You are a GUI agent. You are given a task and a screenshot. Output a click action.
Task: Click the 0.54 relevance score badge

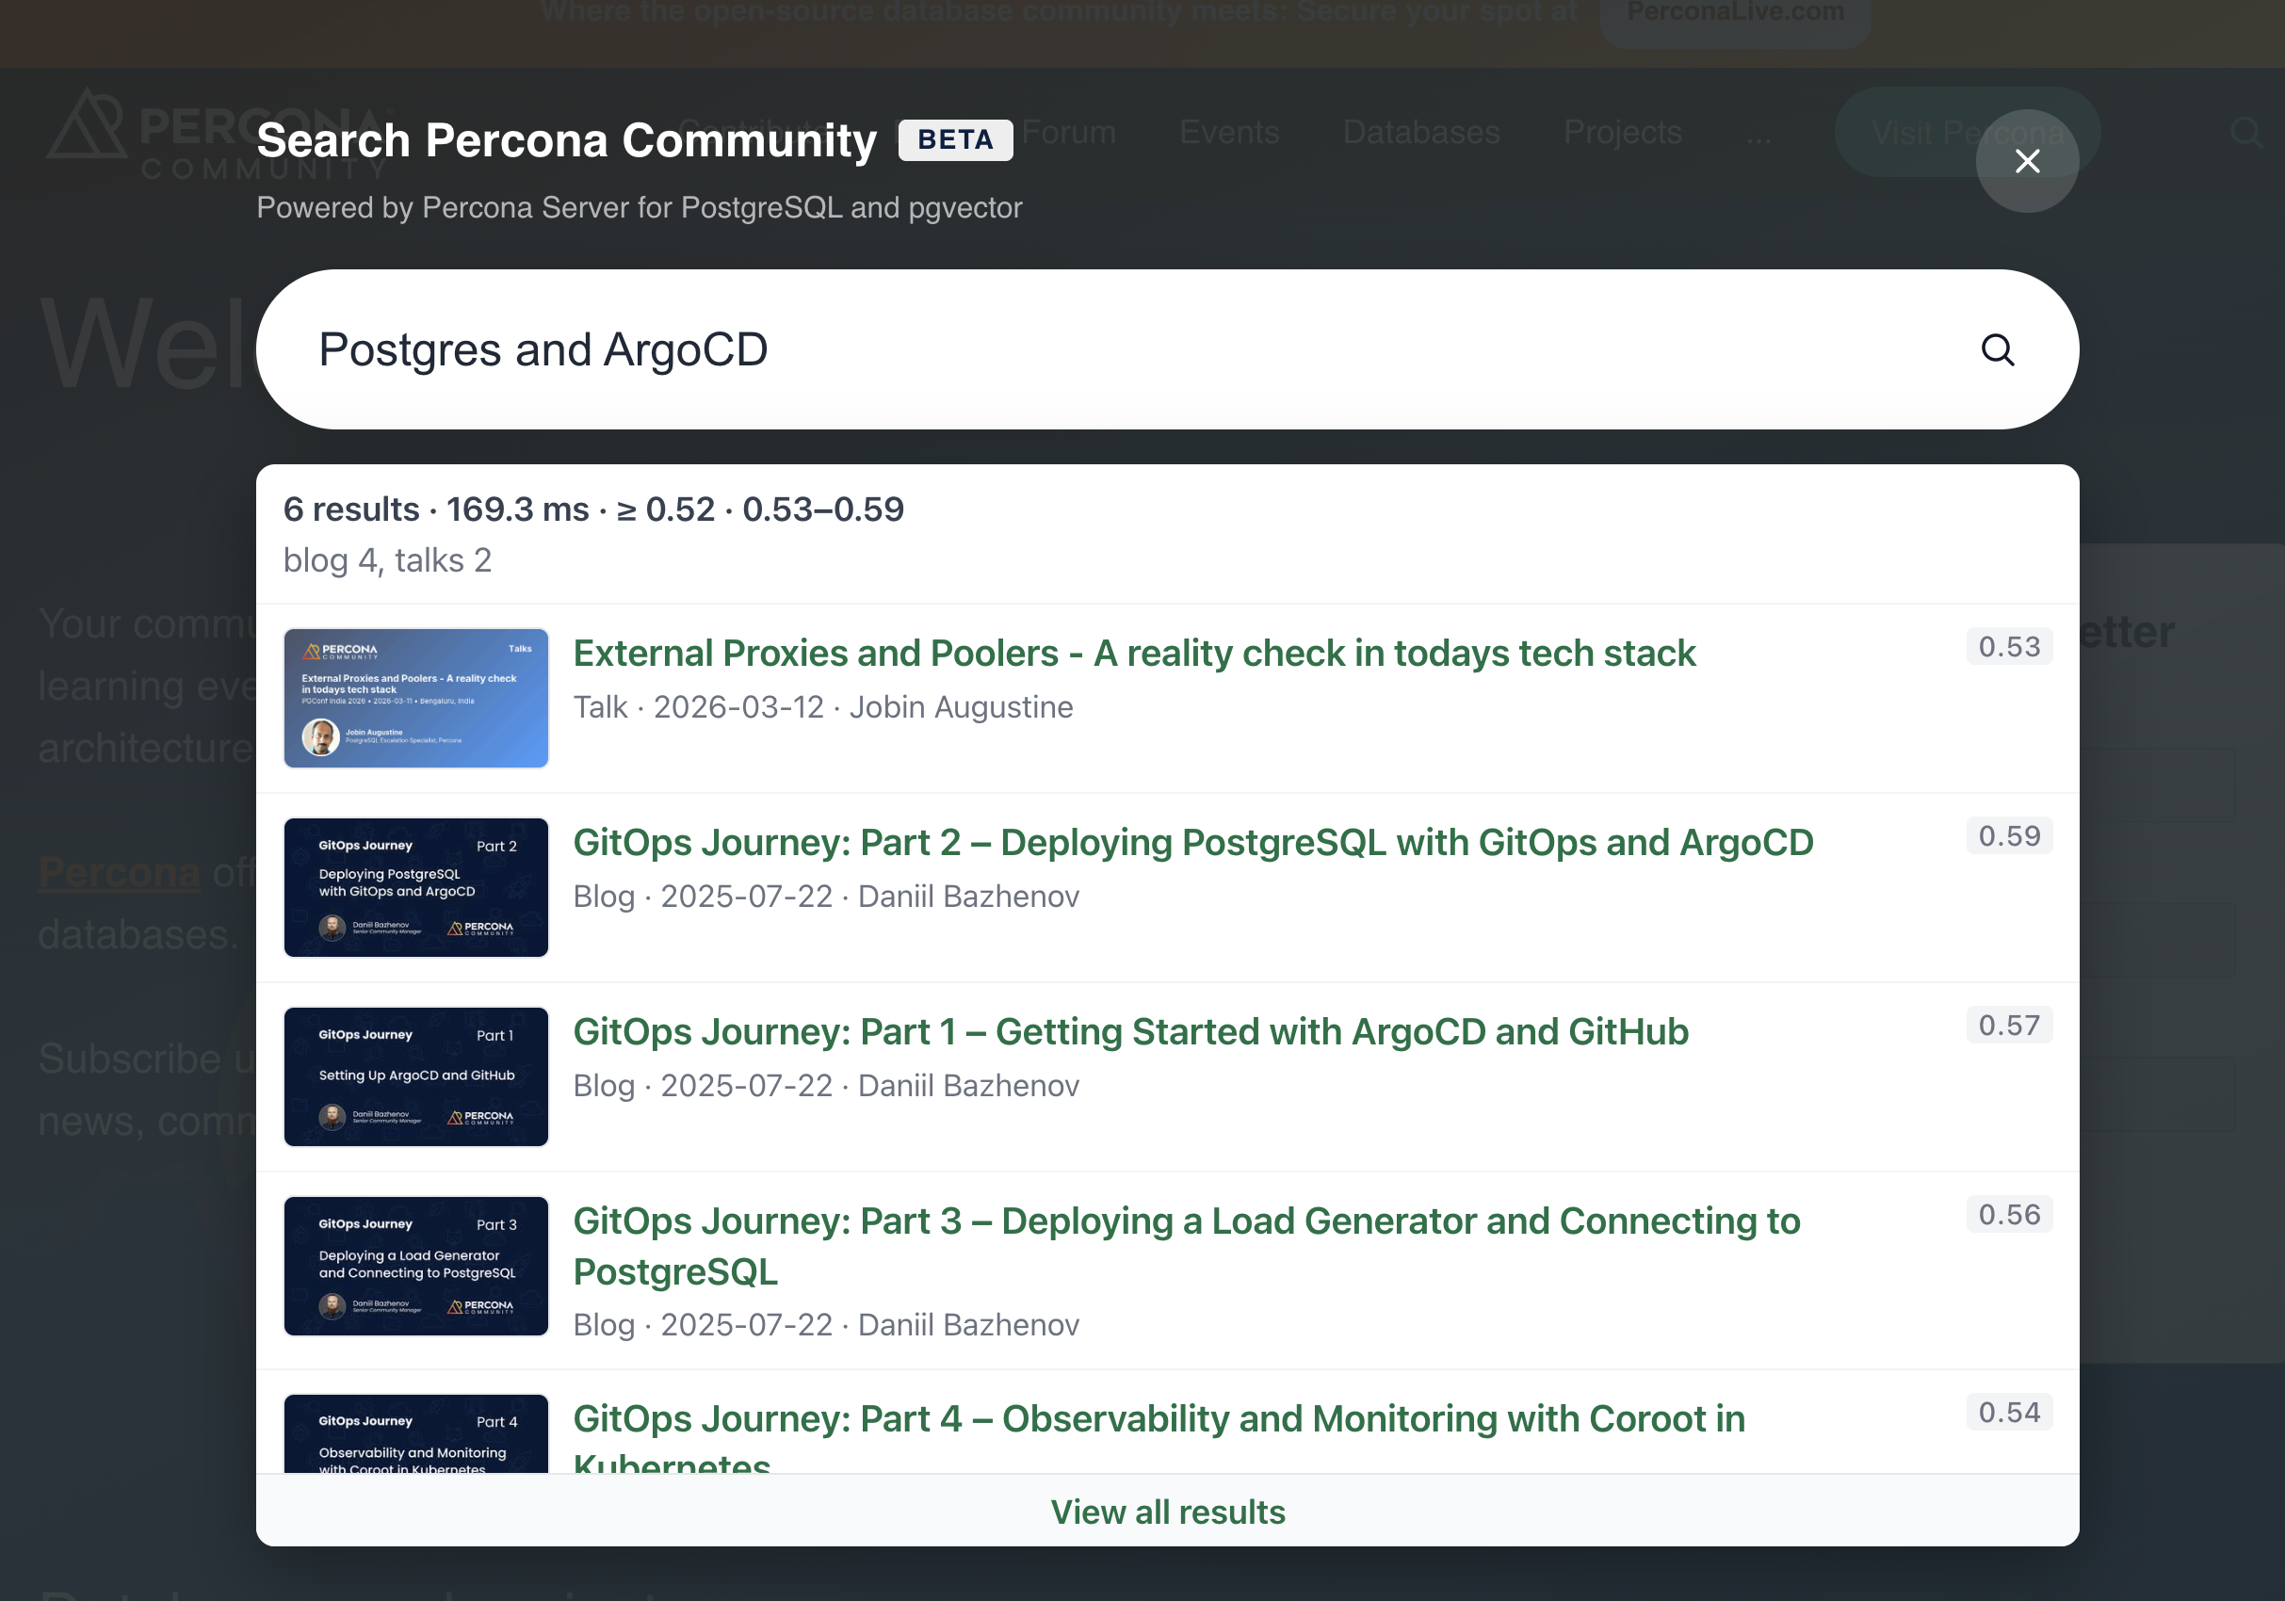2008,1412
